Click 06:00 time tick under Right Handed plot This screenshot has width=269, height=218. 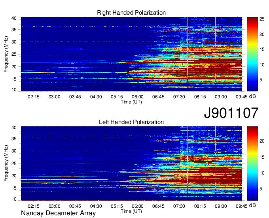click(x=138, y=97)
